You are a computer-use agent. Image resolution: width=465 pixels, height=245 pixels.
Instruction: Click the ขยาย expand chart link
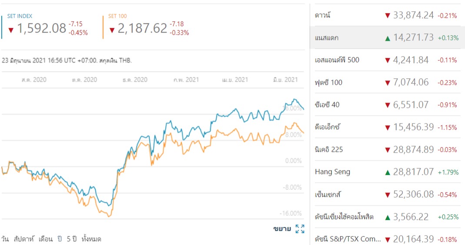point(282,229)
